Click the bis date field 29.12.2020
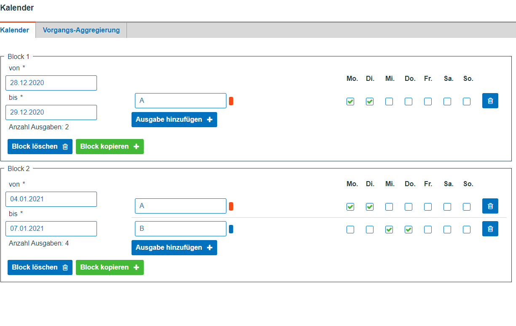The width and height of the screenshot is (516, 326). [x=51, y=112]
